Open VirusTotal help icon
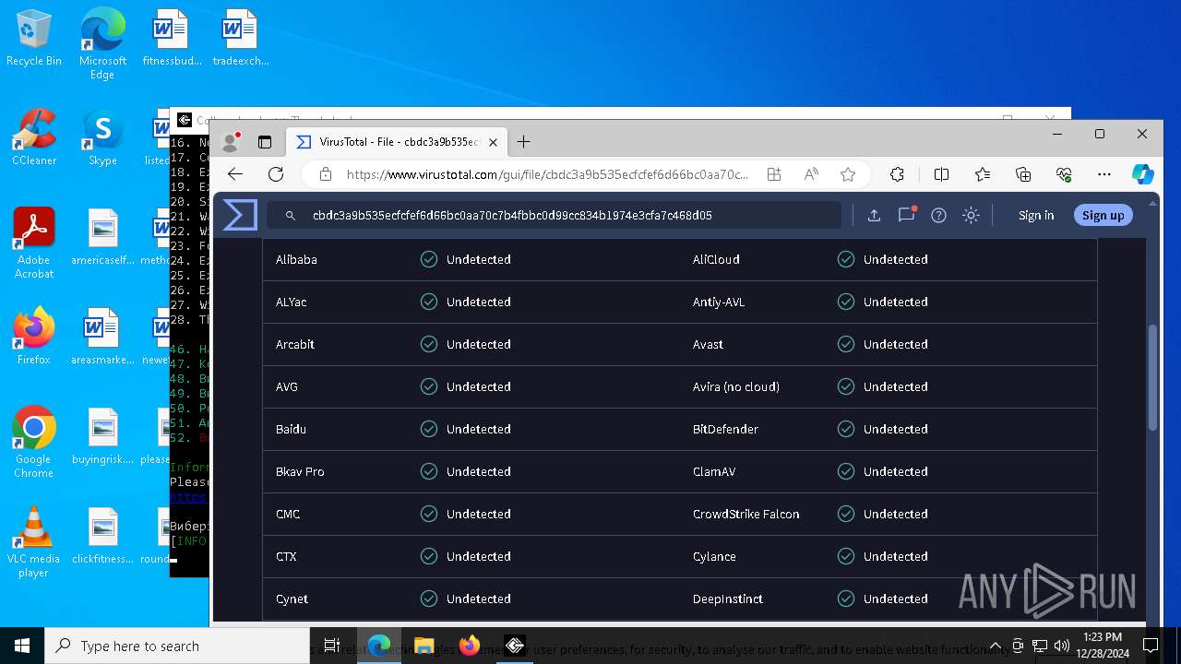This screenshot has width=1181, height=664. [x=938, y=215]
